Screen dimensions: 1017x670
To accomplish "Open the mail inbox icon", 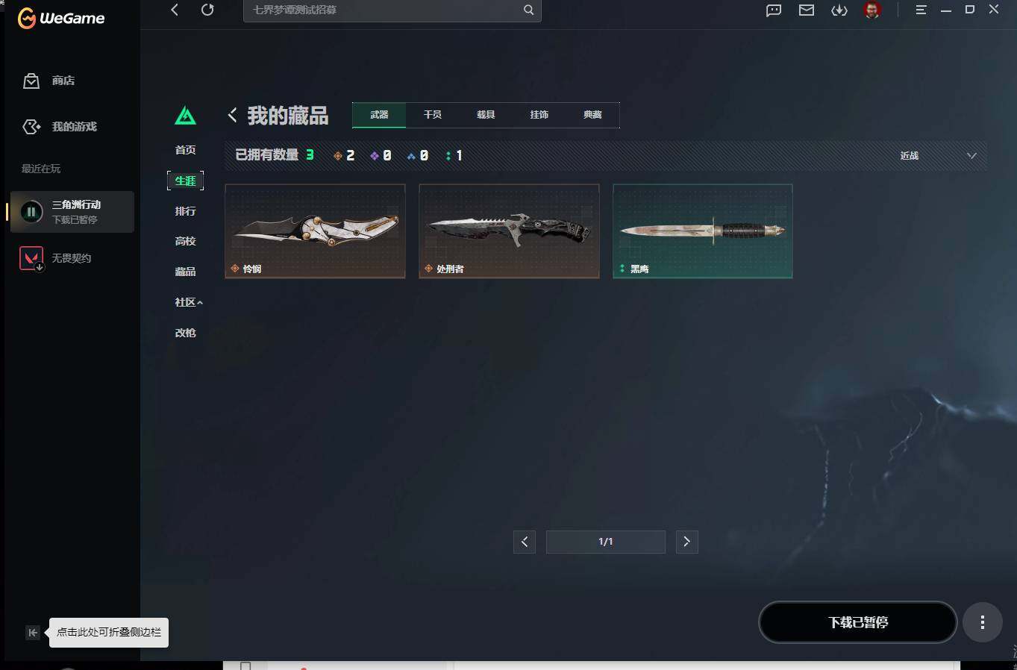I will click(x=807, y=10).
